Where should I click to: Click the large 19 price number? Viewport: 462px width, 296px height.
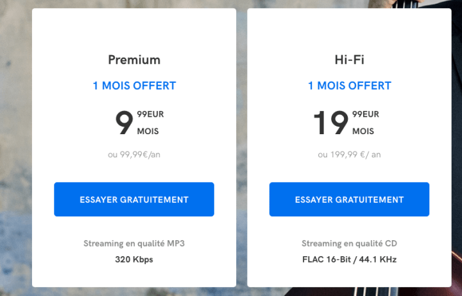tap(331, 123)
